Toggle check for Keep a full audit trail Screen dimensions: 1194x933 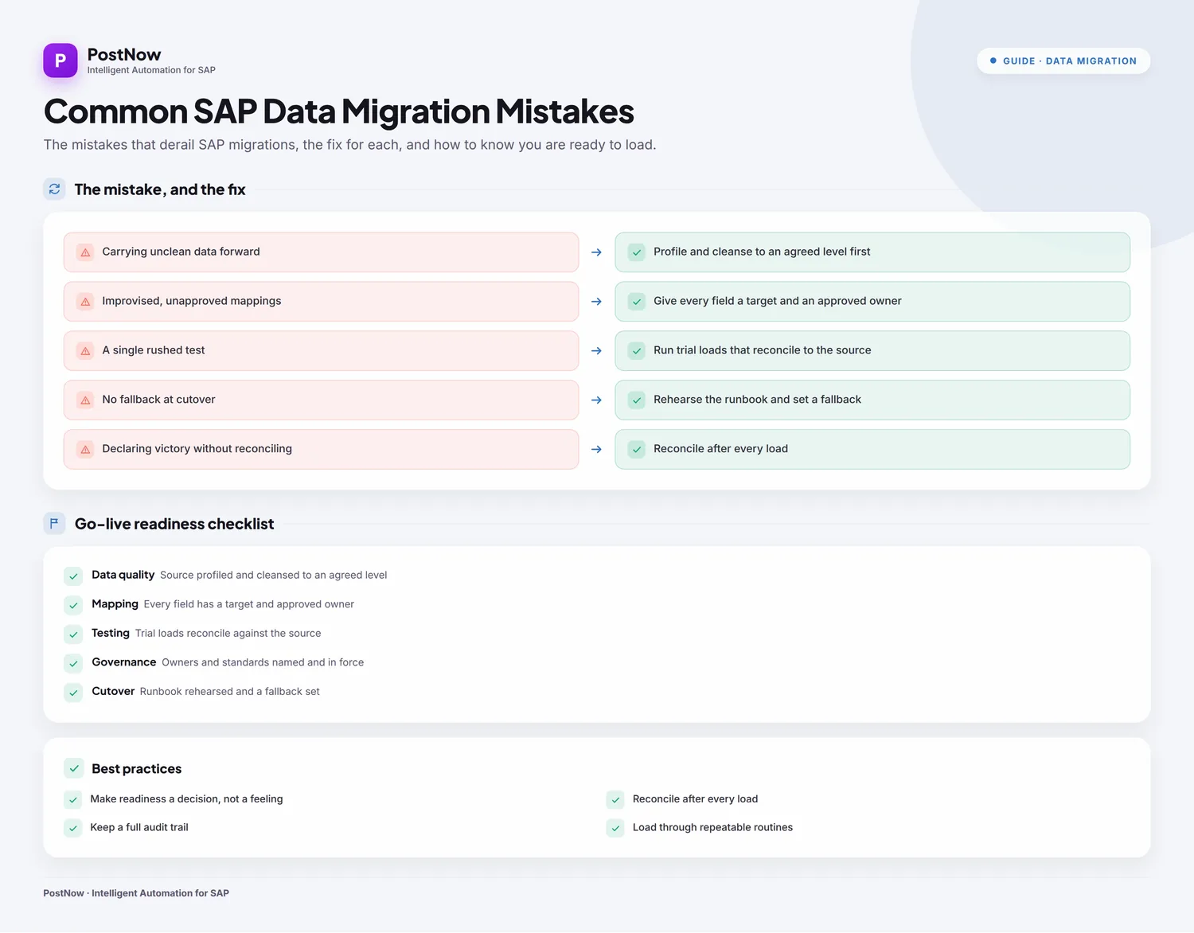click(73, 828)
